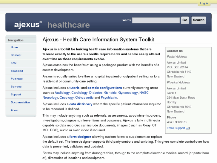Open the Cardiology link
The image size is (217, 163).
[79, 93]
